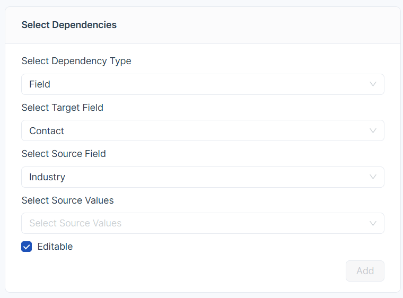This screenshot has height=298, width=403.
Task: Click the "Select Source Values" placeholder text
Action: [x=75, y=223]
